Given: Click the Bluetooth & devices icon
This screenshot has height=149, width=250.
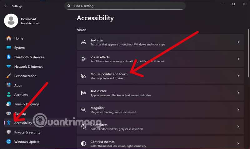Looking at the screenshot, I should (x=9, y=57).
